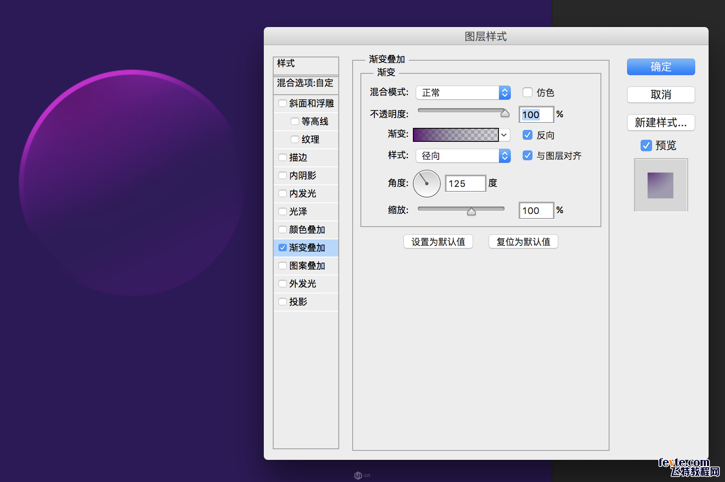This screenshot has height=482, width=725.
Task: Click the 新建样式... button
Action: pos(661,123)
